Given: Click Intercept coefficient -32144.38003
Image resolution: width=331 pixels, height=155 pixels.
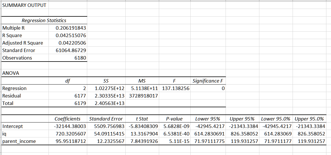Looking at the screenshot, I should pos(68,127).
